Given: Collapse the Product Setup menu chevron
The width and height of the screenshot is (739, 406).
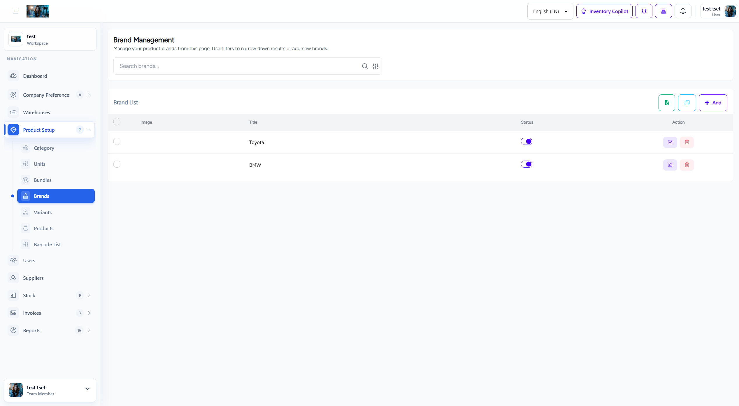Looking at the screenshot, I should pos(89,130).
